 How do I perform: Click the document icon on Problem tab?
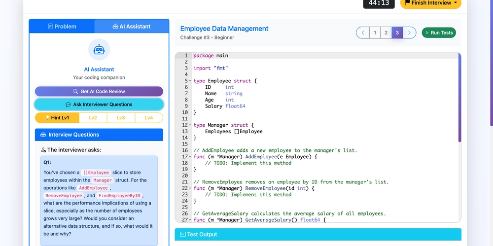click(x=50, y=27)
